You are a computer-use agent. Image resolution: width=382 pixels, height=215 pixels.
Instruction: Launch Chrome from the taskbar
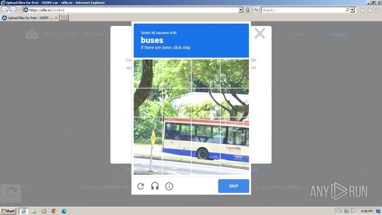pos(54,211)
